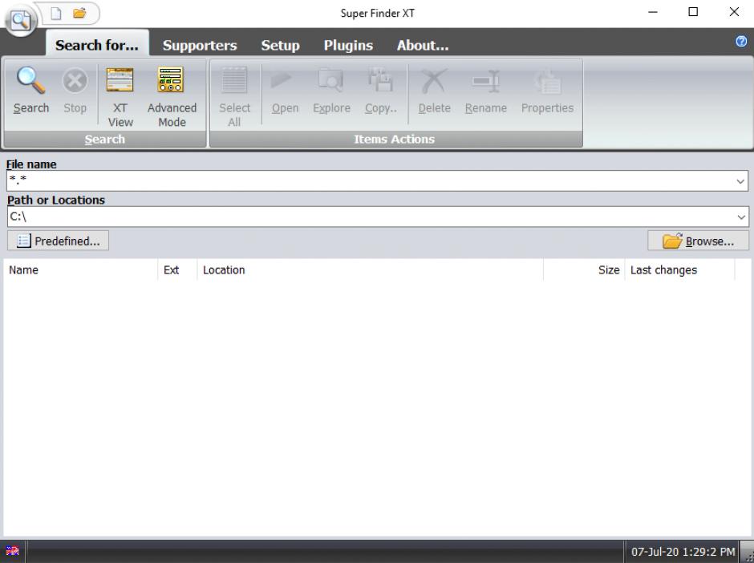Sort results by Ext column

click(x=177, y=269)
